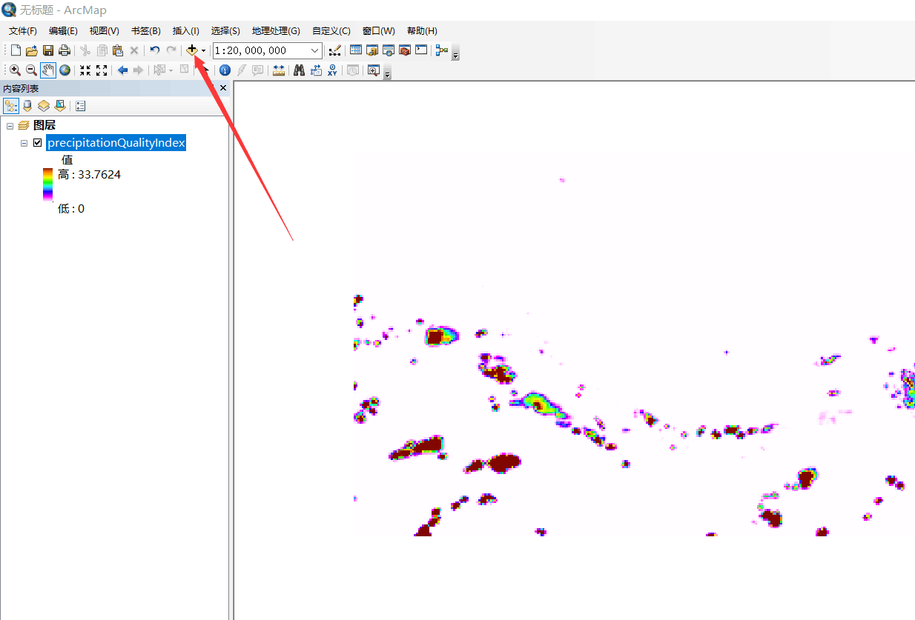
Task: Collapse the precipitationQualityIndex layer legend
Action: (x=24, y=143)
